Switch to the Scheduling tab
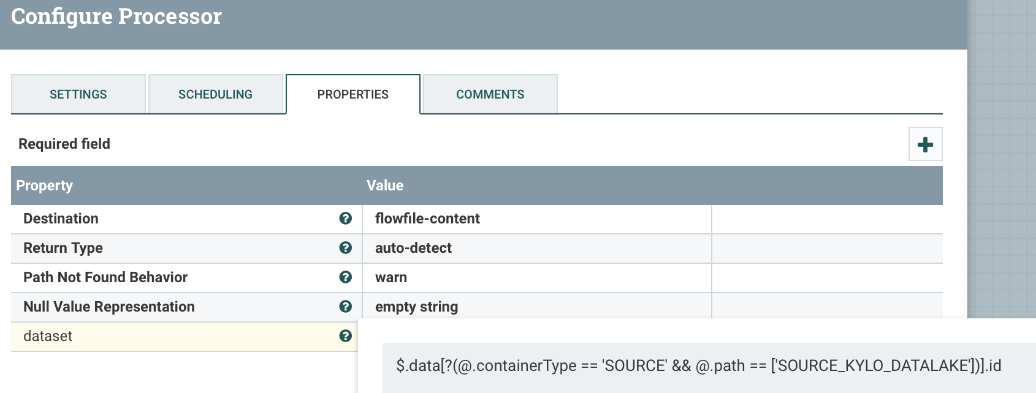Screen dimensions: 1036x393 pyautogui.click(x=215, y=94)
